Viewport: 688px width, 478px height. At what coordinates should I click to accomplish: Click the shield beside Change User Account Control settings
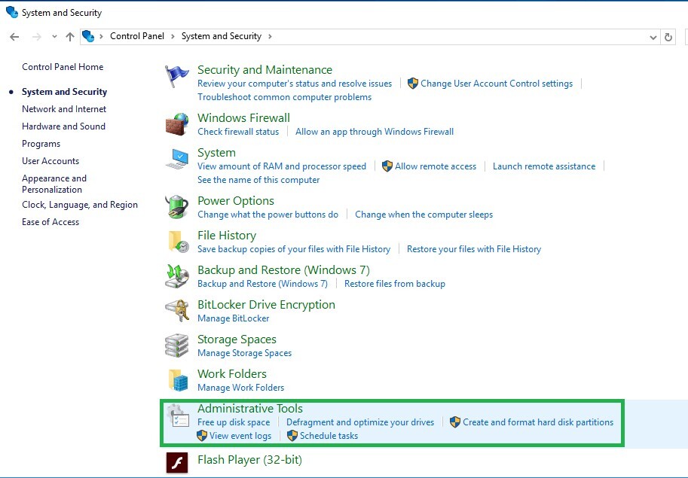(x=413, y=84)
